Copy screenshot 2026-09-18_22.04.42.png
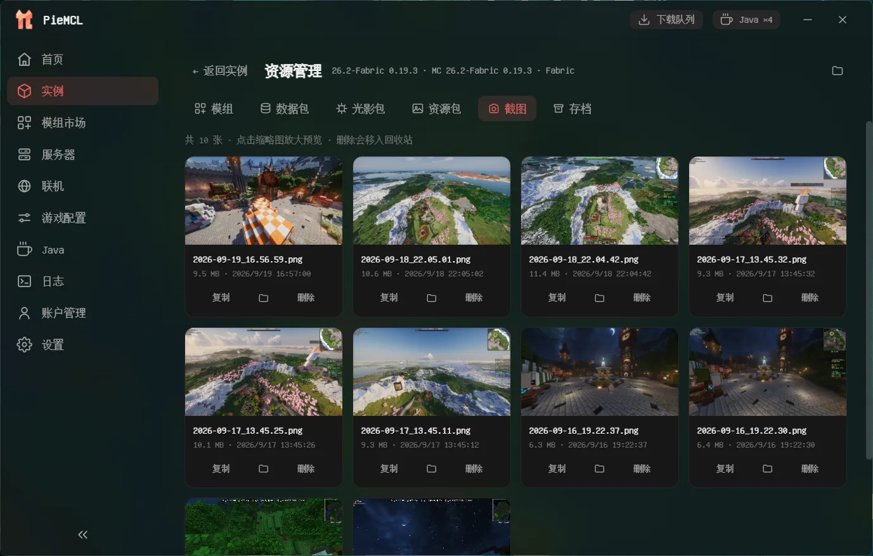The width and height of the screenshot is (873, 556). click(x=557, y=297)
